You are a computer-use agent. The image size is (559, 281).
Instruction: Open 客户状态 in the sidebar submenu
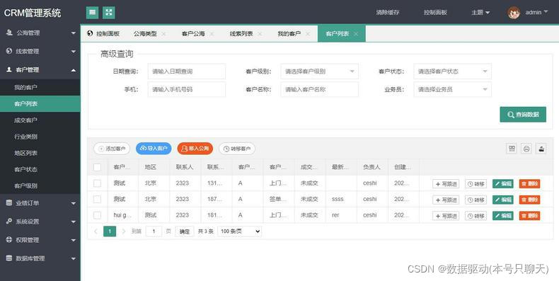40,169
